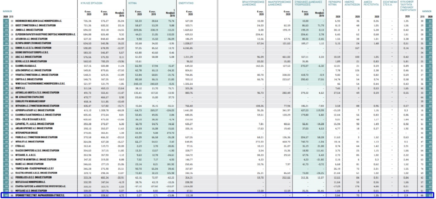Viewport: 436px width, 199px height.
Task: Select the DIXONS SOUTH EAST EUROPE name
Action: (x=32, y=53)
